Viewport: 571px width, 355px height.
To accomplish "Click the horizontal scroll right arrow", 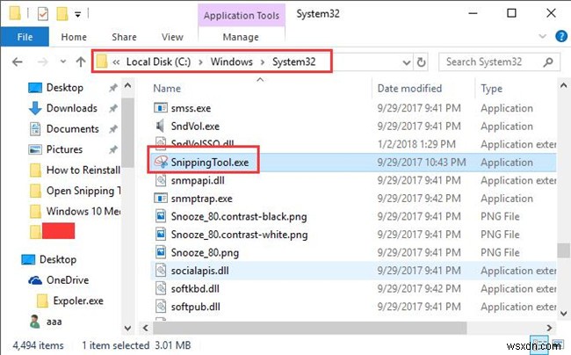I will 549,328.
